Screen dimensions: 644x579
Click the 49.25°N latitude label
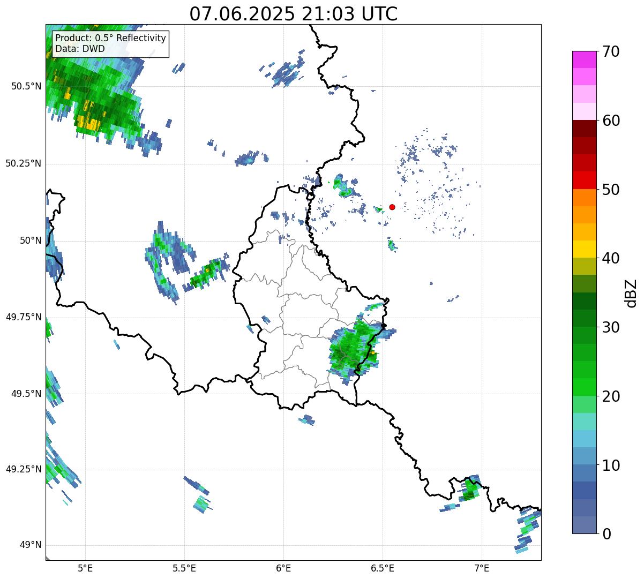[24, 470]
